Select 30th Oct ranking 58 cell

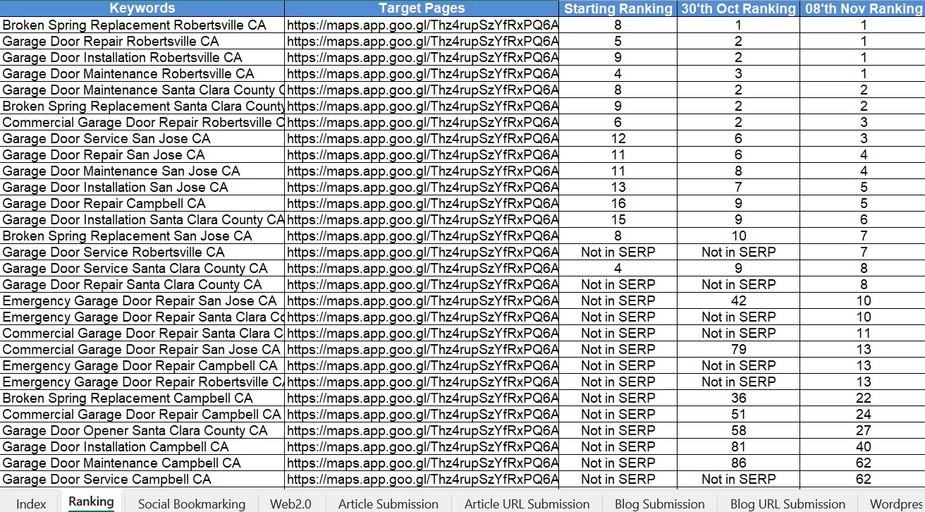[x=738, y=430]
